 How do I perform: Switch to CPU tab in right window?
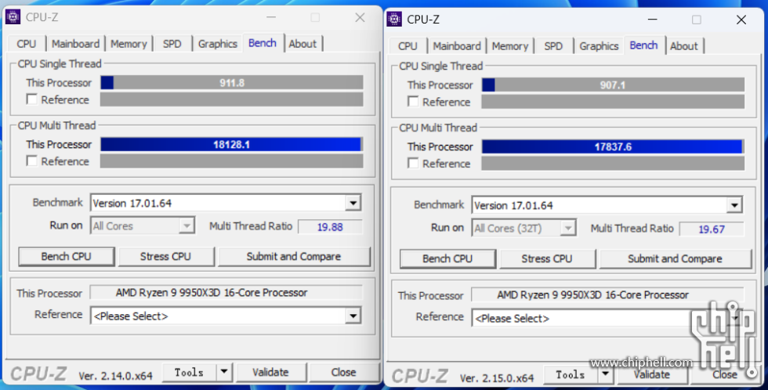[x=408, y=46]
